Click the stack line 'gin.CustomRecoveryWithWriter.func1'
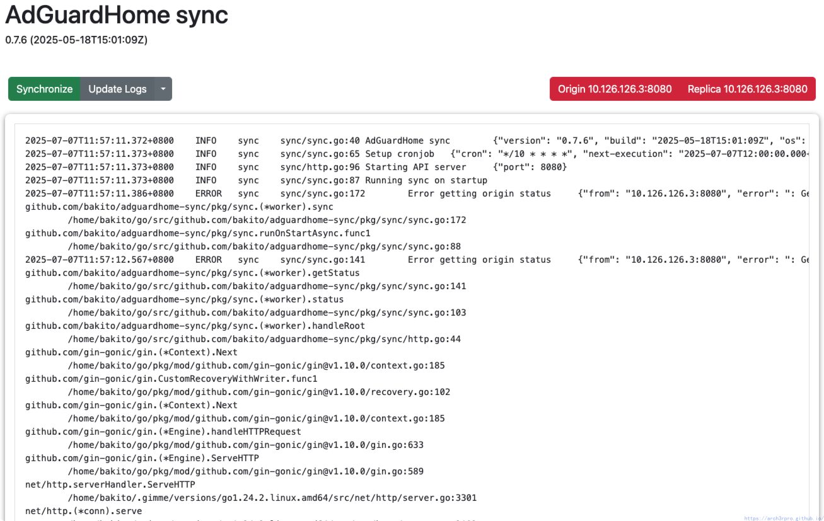 171,379
